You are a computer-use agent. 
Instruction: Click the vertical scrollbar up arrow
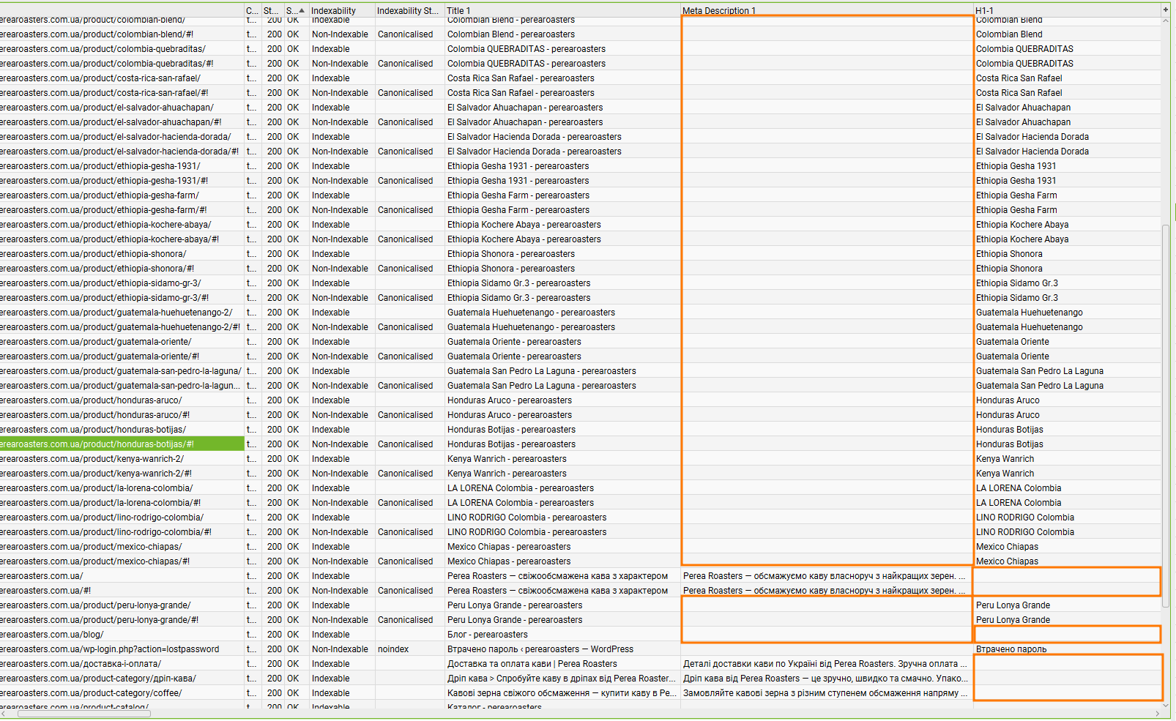click(1166, 21)
